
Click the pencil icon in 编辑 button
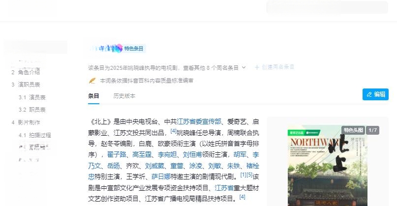(369, 94)
